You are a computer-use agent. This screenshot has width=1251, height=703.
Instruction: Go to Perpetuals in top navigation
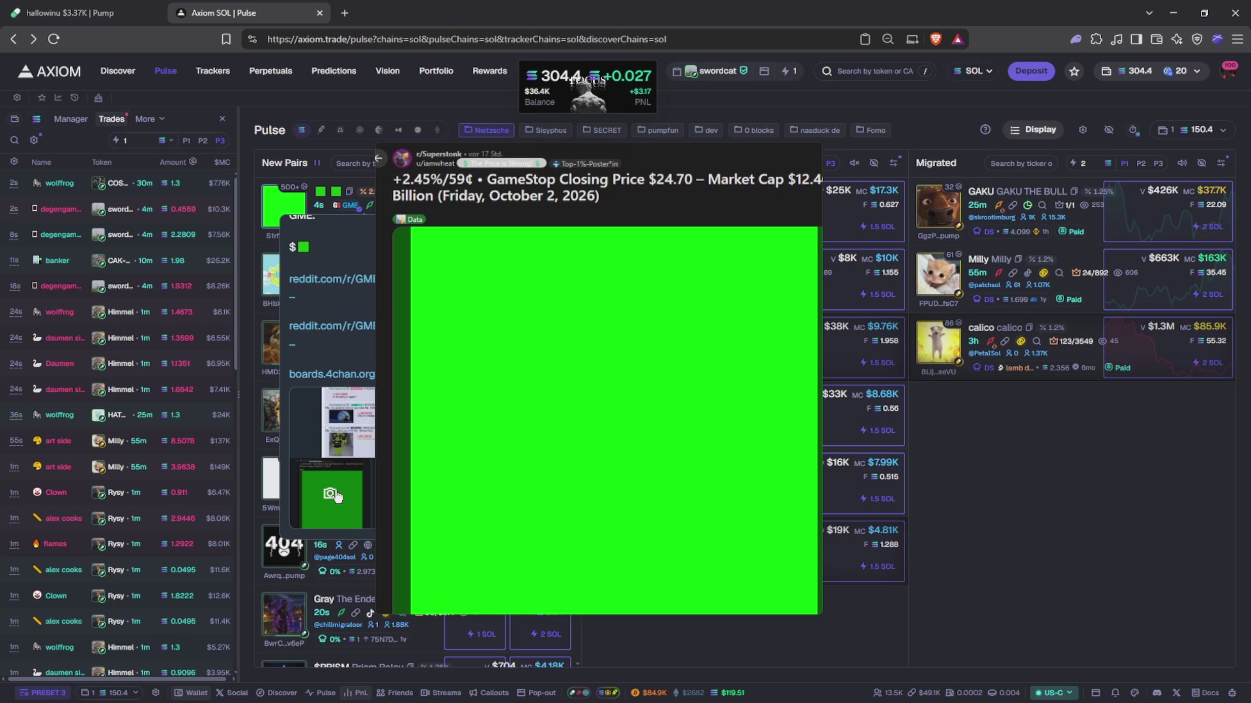click(270, 71)
